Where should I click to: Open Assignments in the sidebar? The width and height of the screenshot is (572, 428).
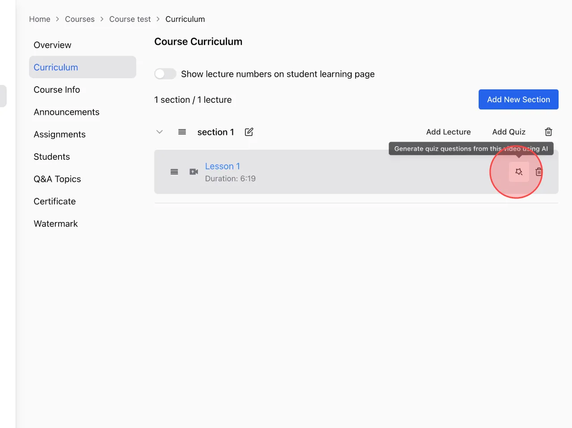[x=82, y=134]
